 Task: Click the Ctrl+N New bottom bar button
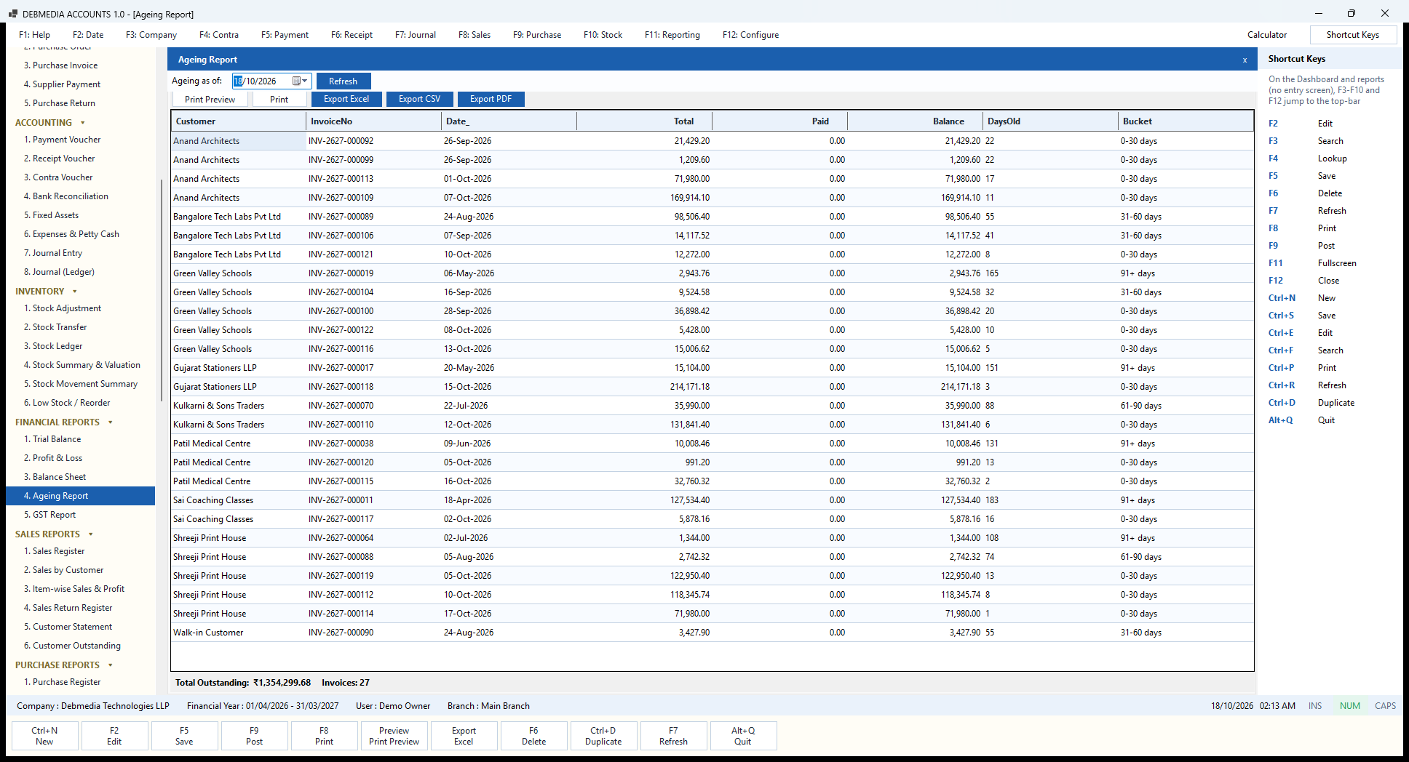click(x=44, y=736)
